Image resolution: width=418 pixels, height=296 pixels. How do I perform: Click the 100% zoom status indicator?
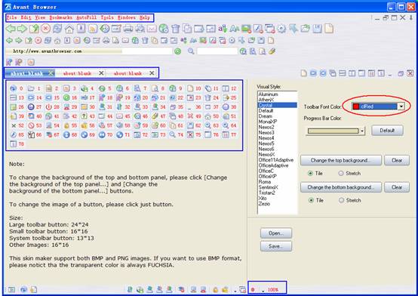pyautogui.click(x=273, y=290)
